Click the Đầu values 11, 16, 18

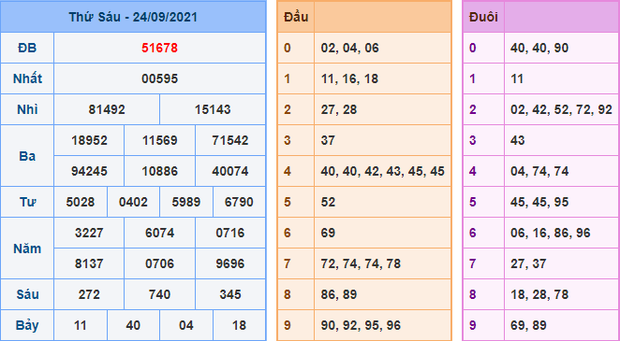pyautogui.click(x=349, y=78)
